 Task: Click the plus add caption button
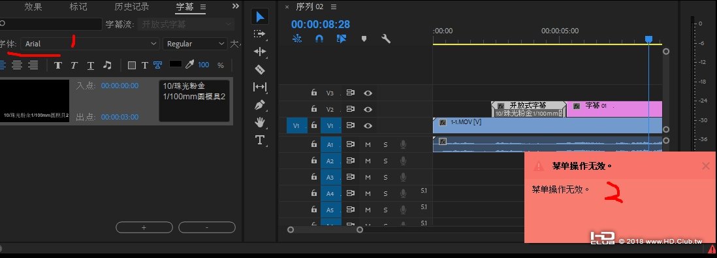coord(144,227)
